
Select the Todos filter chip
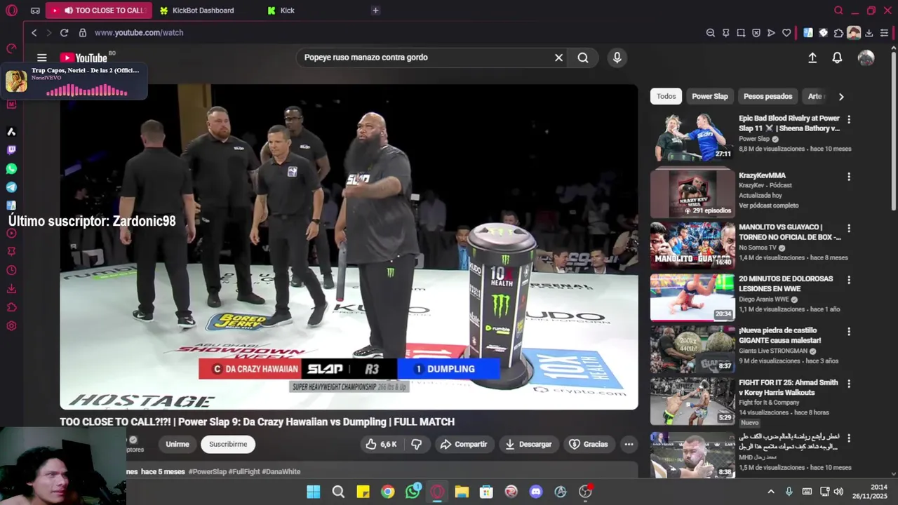[x=666, y=96]
